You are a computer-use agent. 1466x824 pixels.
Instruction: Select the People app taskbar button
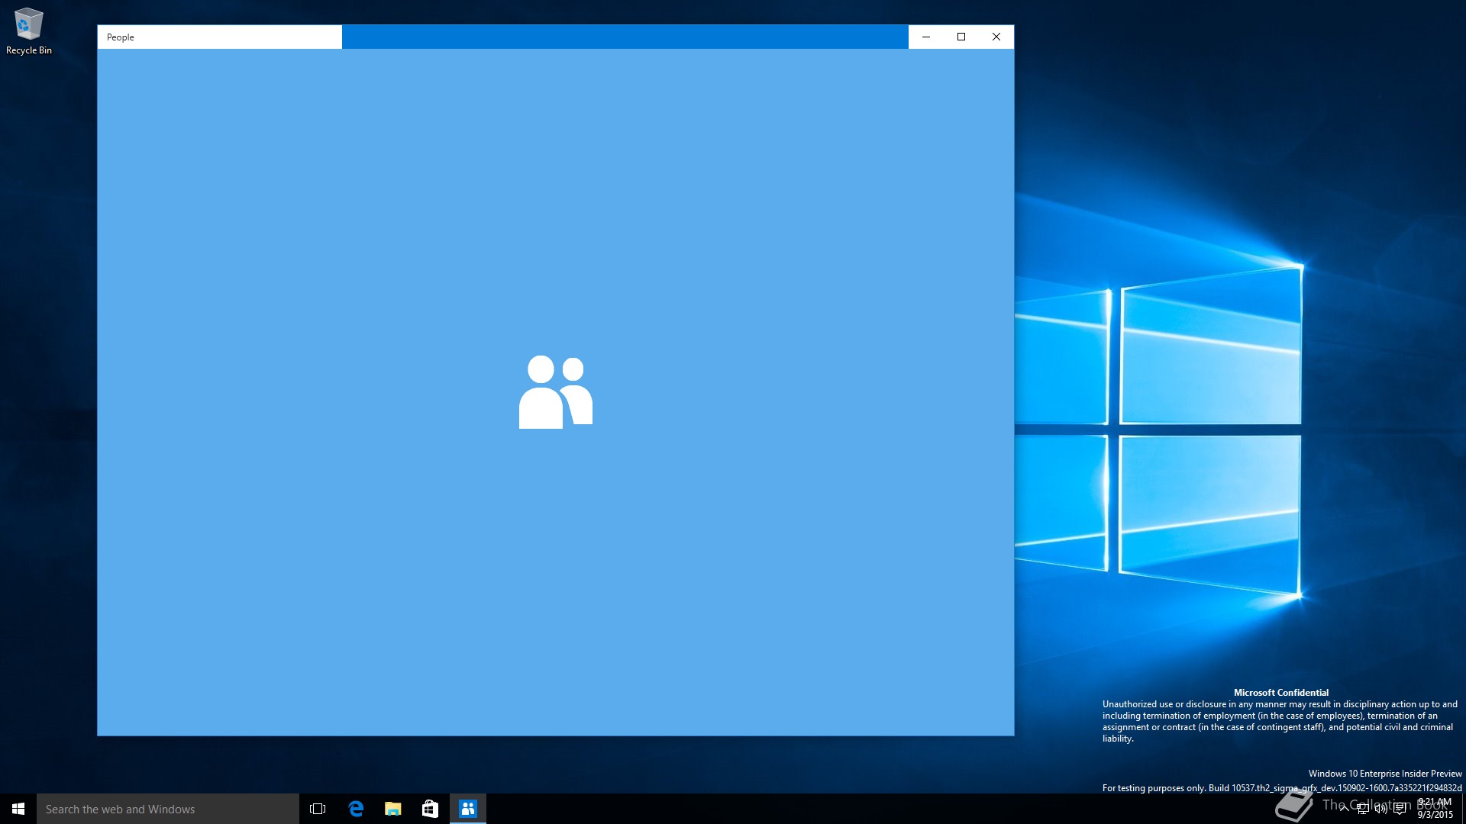468,809
